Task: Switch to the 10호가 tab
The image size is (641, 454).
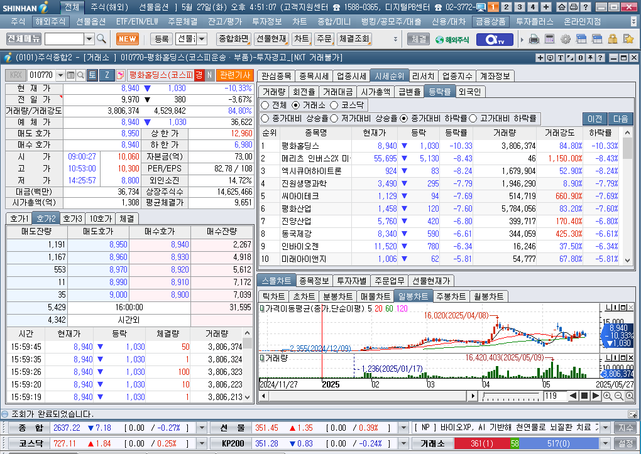Action: coord(100,219)
